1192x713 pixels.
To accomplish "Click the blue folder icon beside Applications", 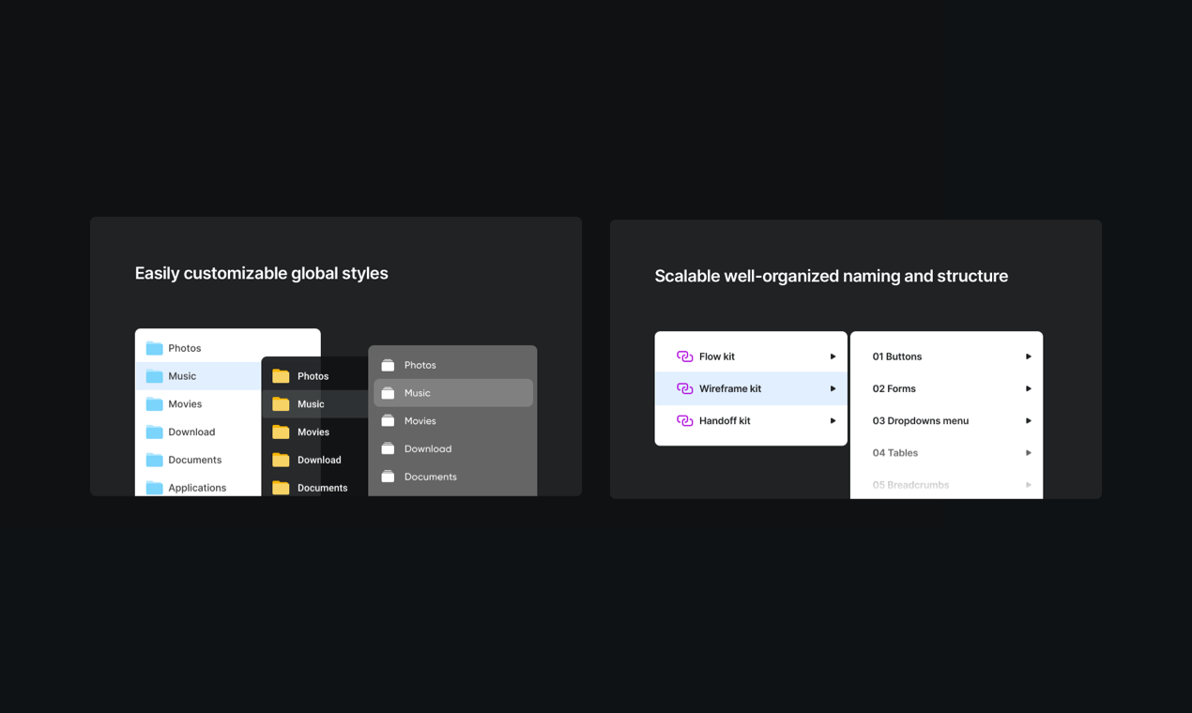I will pyautogui.click(x=153, y=487).
